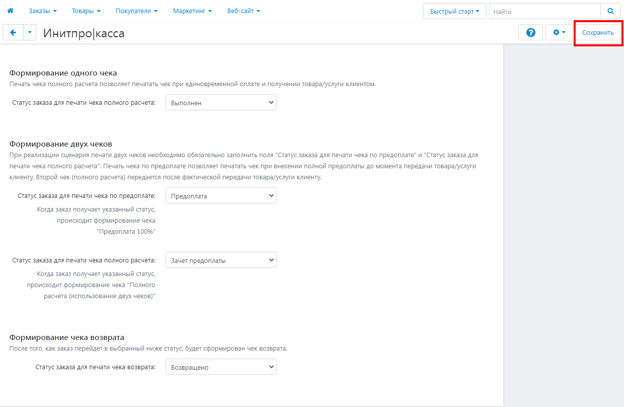Click heading Формирование чека возврата
Screen dimensions: 624x407
66,337
